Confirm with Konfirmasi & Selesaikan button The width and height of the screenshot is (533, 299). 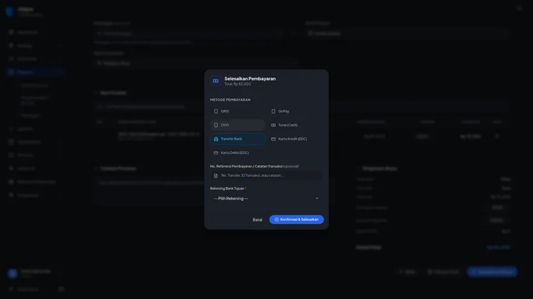[x=296, y=220]
